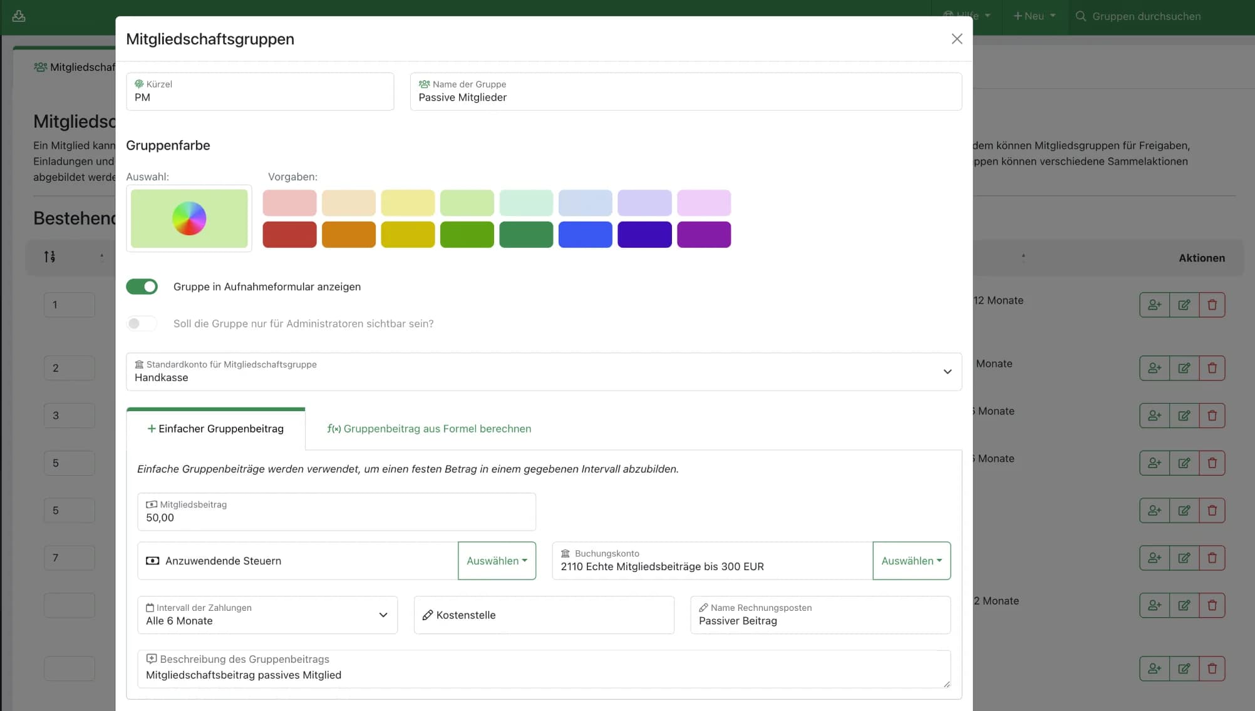1255x711 pixels.
Task: Pick the light pink pastel swatch
Action: pos(289,203)
